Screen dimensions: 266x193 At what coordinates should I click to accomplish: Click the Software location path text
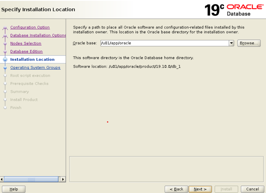click(145, 66)
